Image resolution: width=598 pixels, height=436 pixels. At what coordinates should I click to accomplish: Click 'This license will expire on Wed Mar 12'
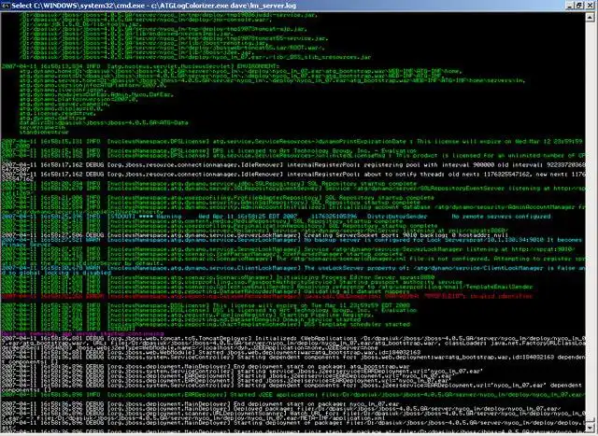click(x=500, y=141)
